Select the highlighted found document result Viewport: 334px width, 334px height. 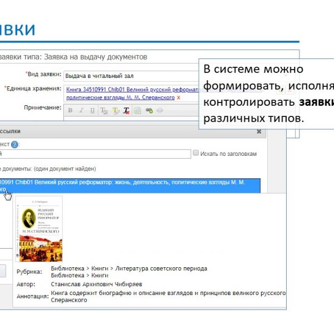128,185
